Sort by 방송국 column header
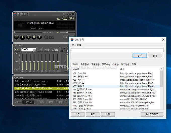 tap(95, 69)
